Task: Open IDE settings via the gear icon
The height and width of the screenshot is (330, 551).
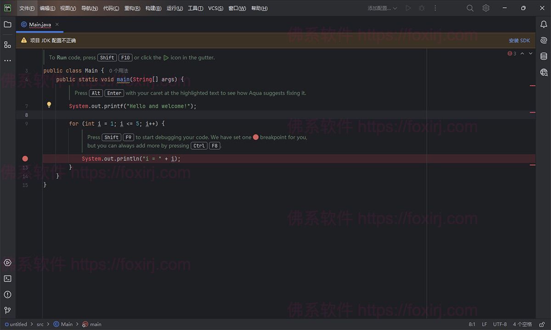Action: tap(486, 8)
